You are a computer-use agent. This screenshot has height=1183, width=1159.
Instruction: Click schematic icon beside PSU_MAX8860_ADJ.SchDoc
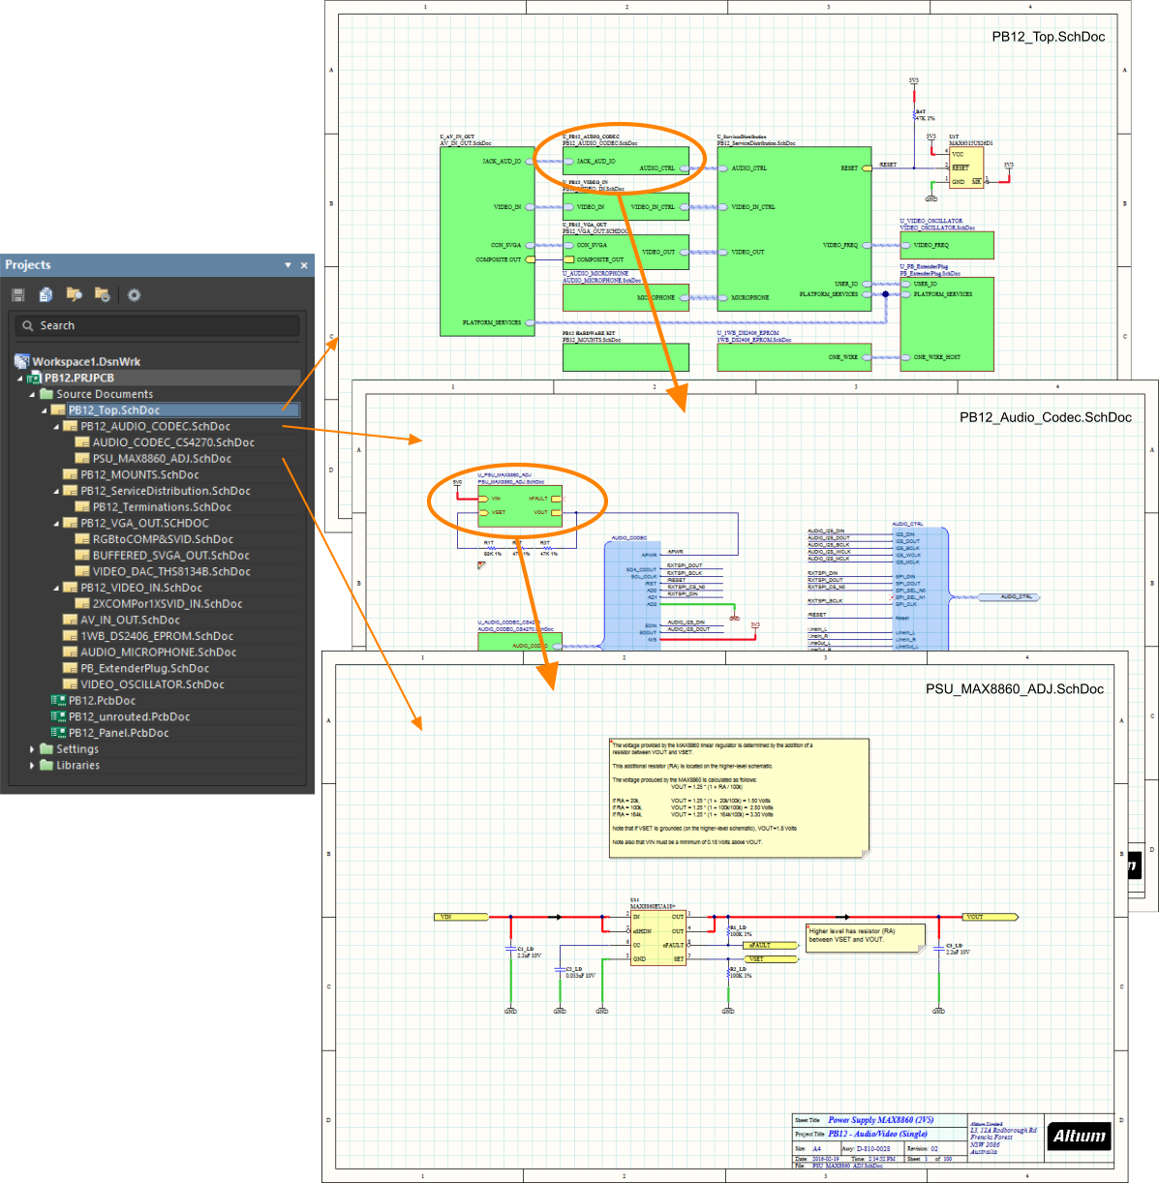click(x=82, y=459)
